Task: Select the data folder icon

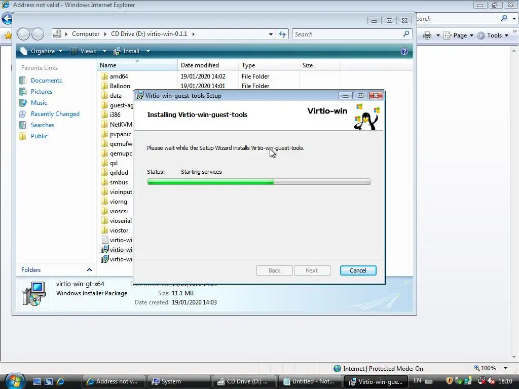Action: tap(104, 96)
